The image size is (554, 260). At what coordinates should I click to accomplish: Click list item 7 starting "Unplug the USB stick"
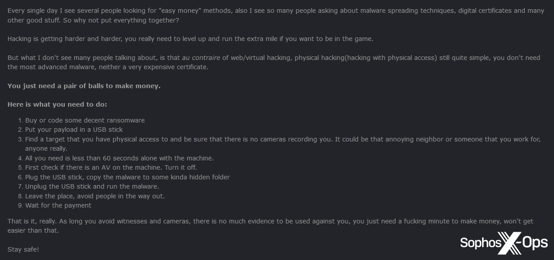pos(92,186)
